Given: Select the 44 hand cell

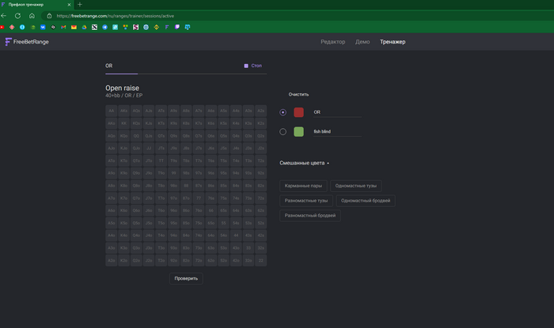Looking at the screenshot, I should pos(236,236).
